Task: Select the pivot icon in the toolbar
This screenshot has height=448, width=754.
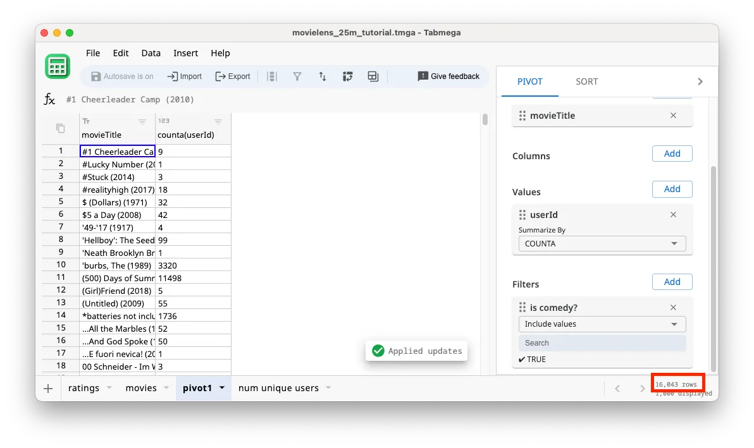Action: tap(348, 76)
